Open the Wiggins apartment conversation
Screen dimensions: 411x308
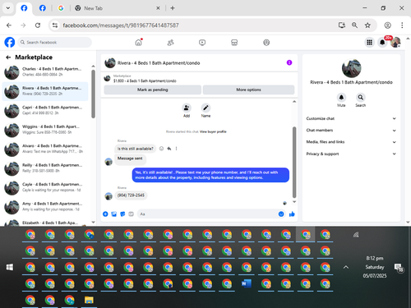pyautogui.click(x=45, y=130)
